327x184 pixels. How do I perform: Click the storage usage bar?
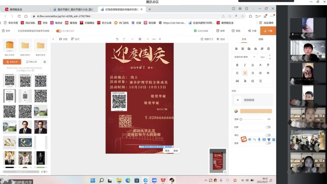pyautogui.click(x=21, y=172)
